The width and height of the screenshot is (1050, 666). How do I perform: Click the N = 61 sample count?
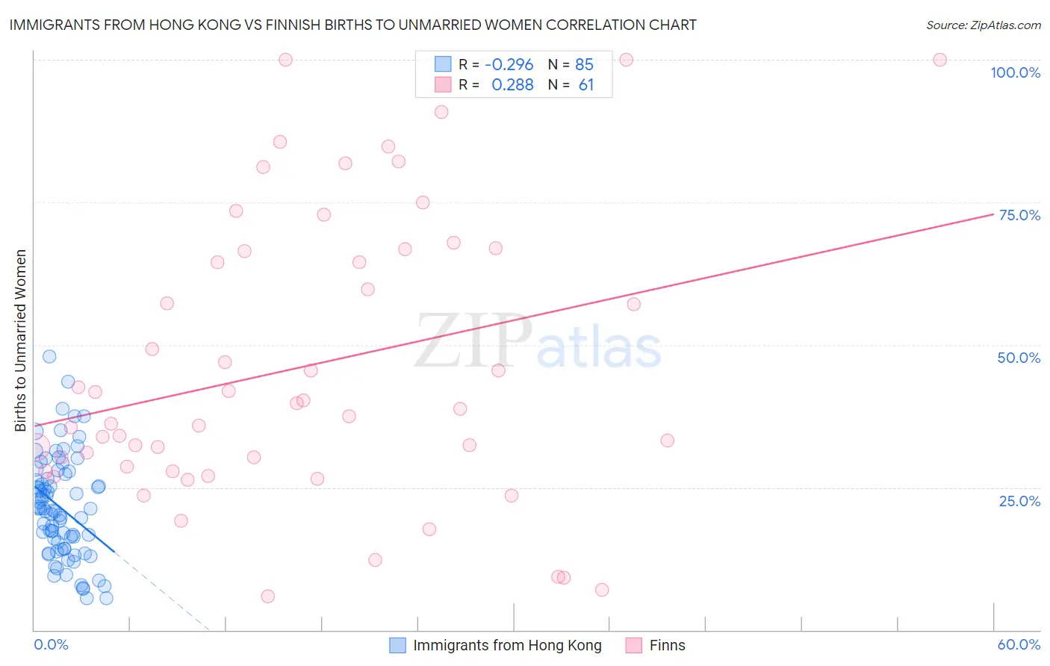click(x=571, y=84)
